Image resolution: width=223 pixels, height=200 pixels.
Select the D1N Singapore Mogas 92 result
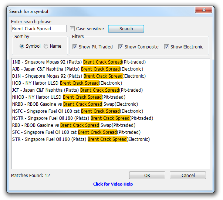79,76
